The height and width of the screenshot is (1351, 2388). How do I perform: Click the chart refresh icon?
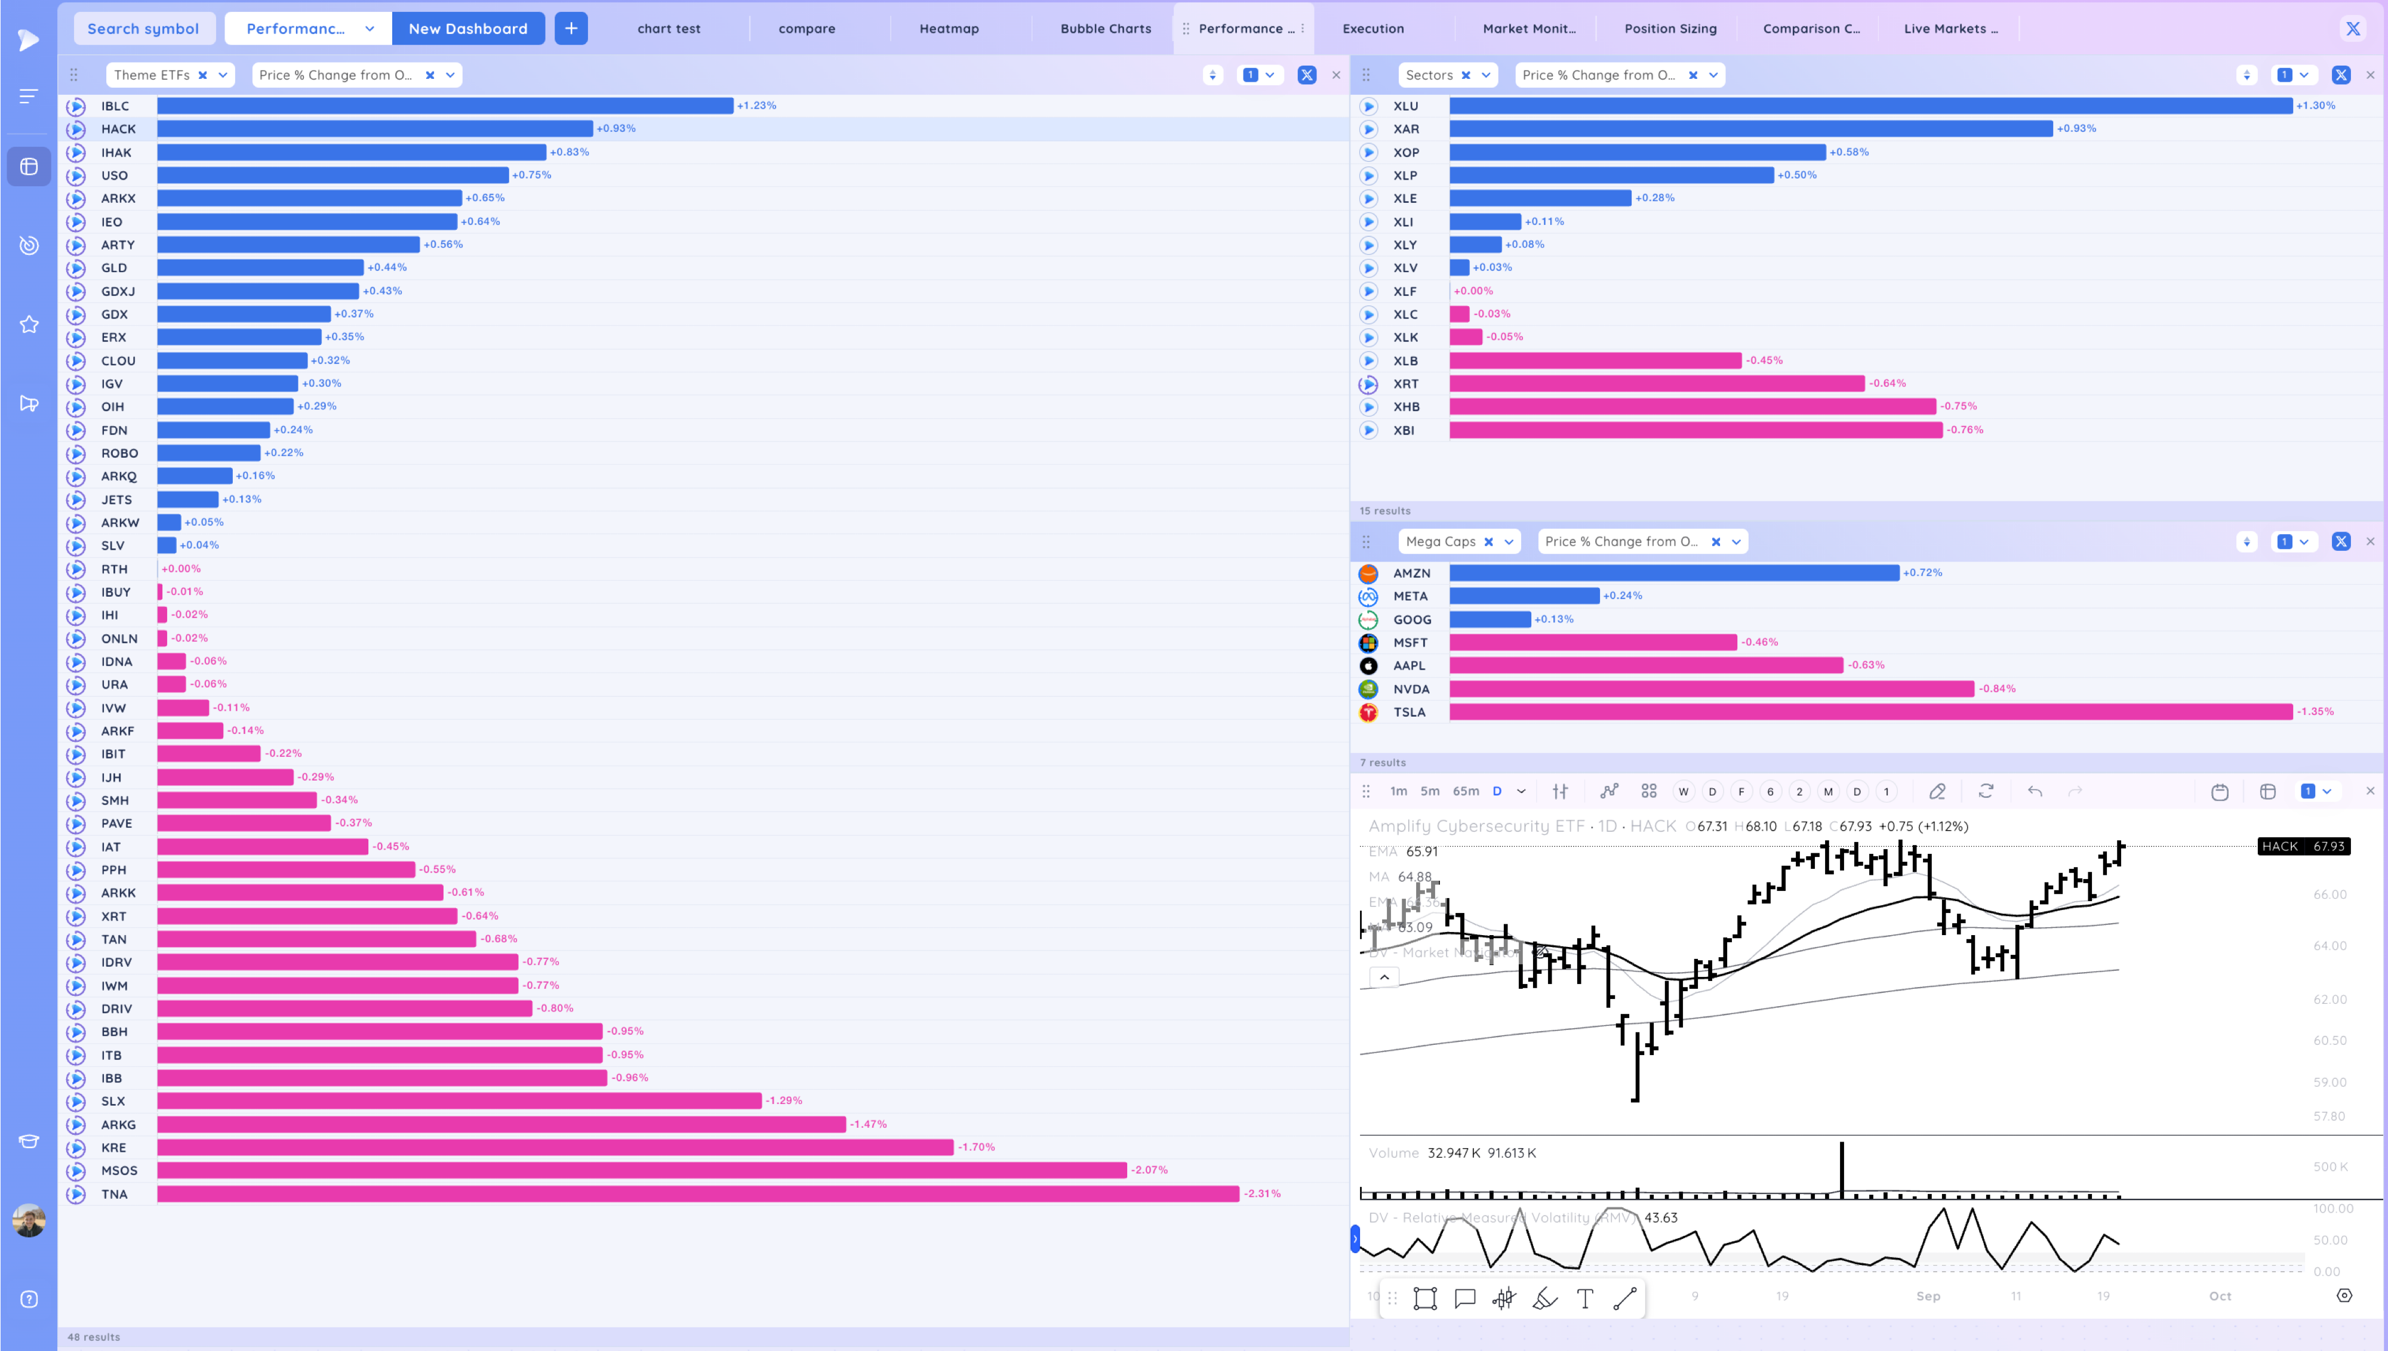click(x=1985, y=791)
